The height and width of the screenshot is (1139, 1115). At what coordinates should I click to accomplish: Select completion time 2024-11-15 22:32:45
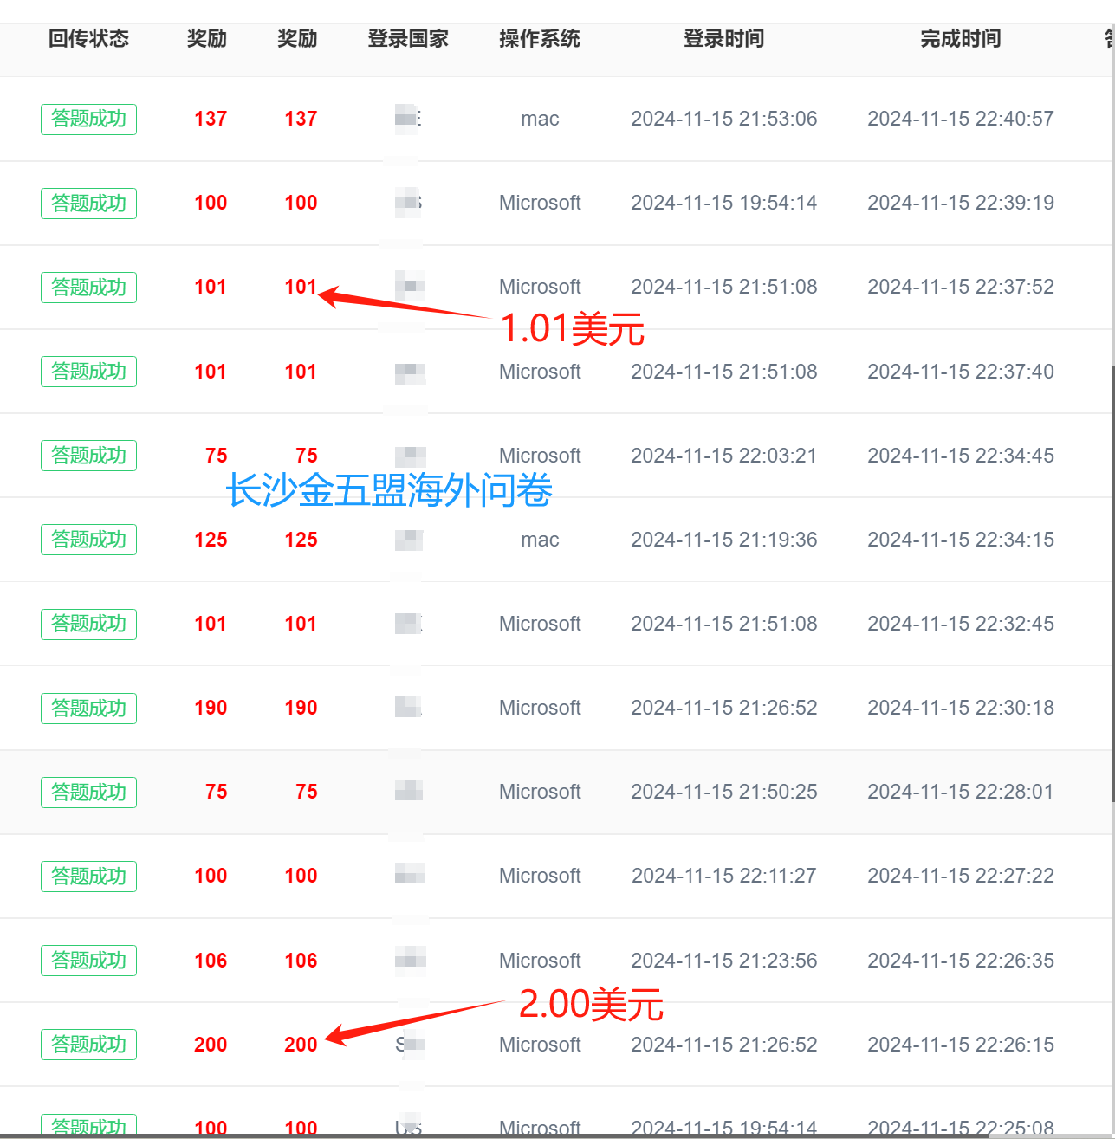(x=961, y=624)
